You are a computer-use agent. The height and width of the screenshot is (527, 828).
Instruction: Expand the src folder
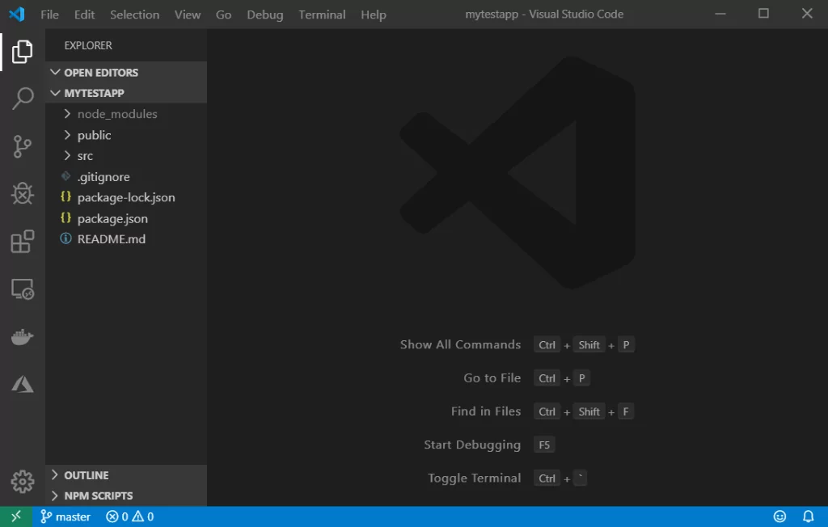click(126, 156)
